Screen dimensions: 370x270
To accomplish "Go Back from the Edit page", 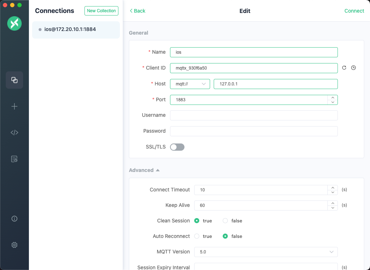I will coord(138,11).
